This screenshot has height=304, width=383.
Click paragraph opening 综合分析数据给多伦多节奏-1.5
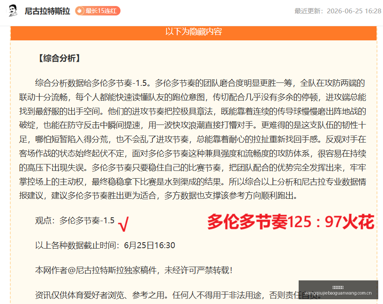91,83
